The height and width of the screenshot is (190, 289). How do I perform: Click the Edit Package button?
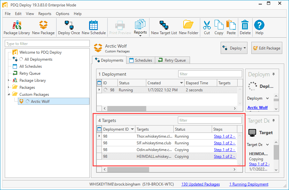(x=267, y=48)
